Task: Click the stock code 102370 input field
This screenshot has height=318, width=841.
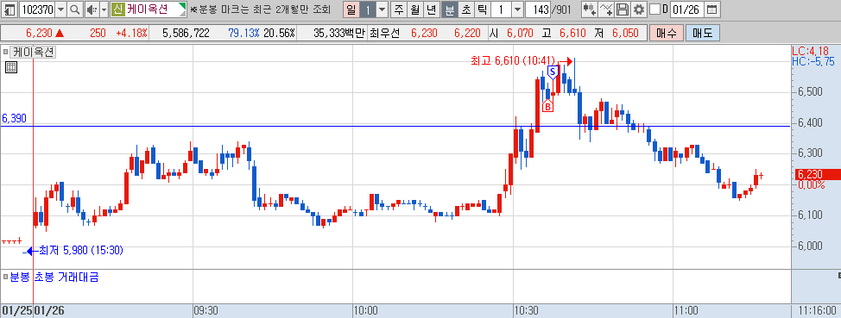Action: (x=37, y=9)
